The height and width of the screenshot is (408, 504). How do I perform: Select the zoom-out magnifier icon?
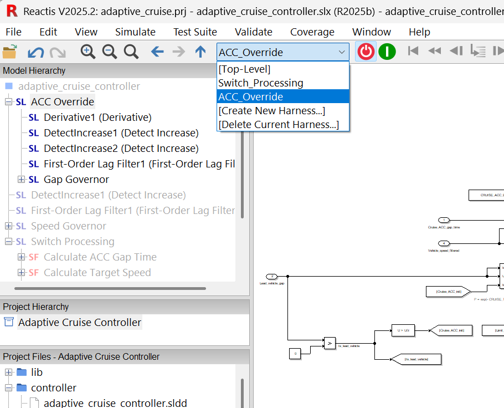[x=110, y=51]
